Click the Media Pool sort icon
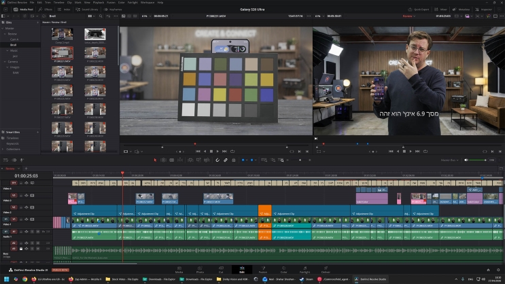The image size is (505, 284). (x=109, y=16)
